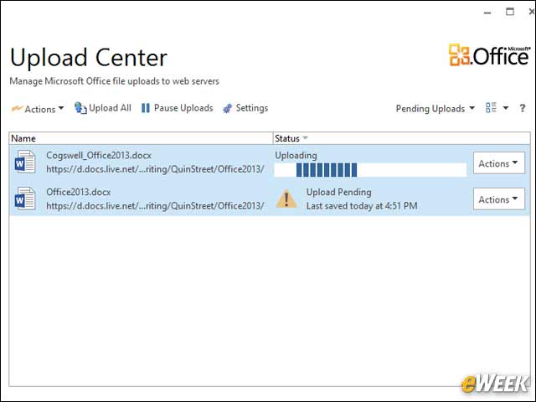Viewport: 536px width, 402px height.
Task: Click 'Last saved today at 4:51 PM' text
Action: (362, 206)
